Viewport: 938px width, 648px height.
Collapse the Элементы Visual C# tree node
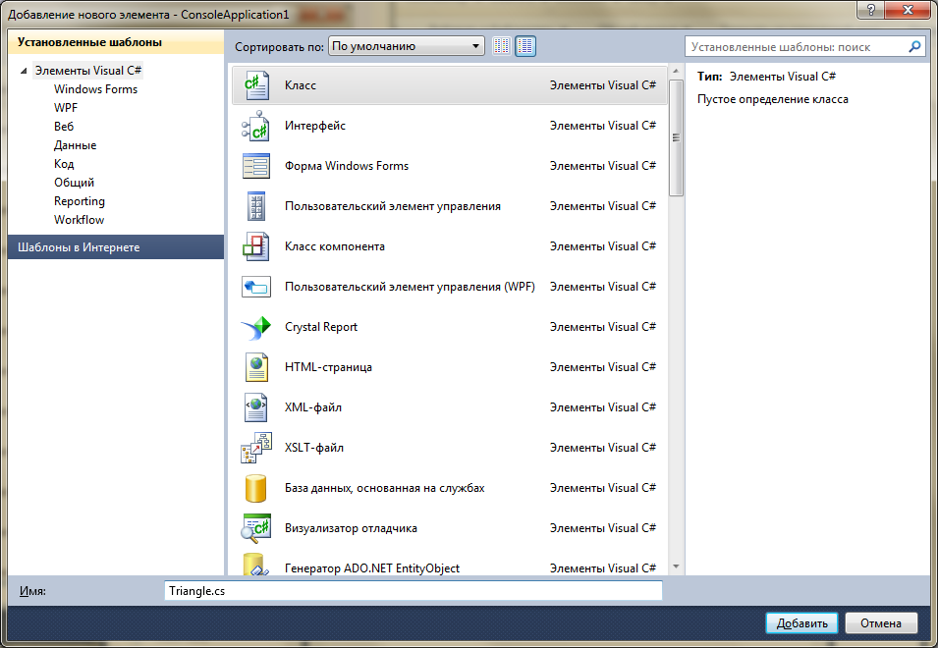pos(24,71)
